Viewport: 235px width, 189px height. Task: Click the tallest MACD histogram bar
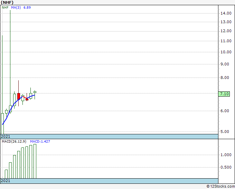[35, 161]
